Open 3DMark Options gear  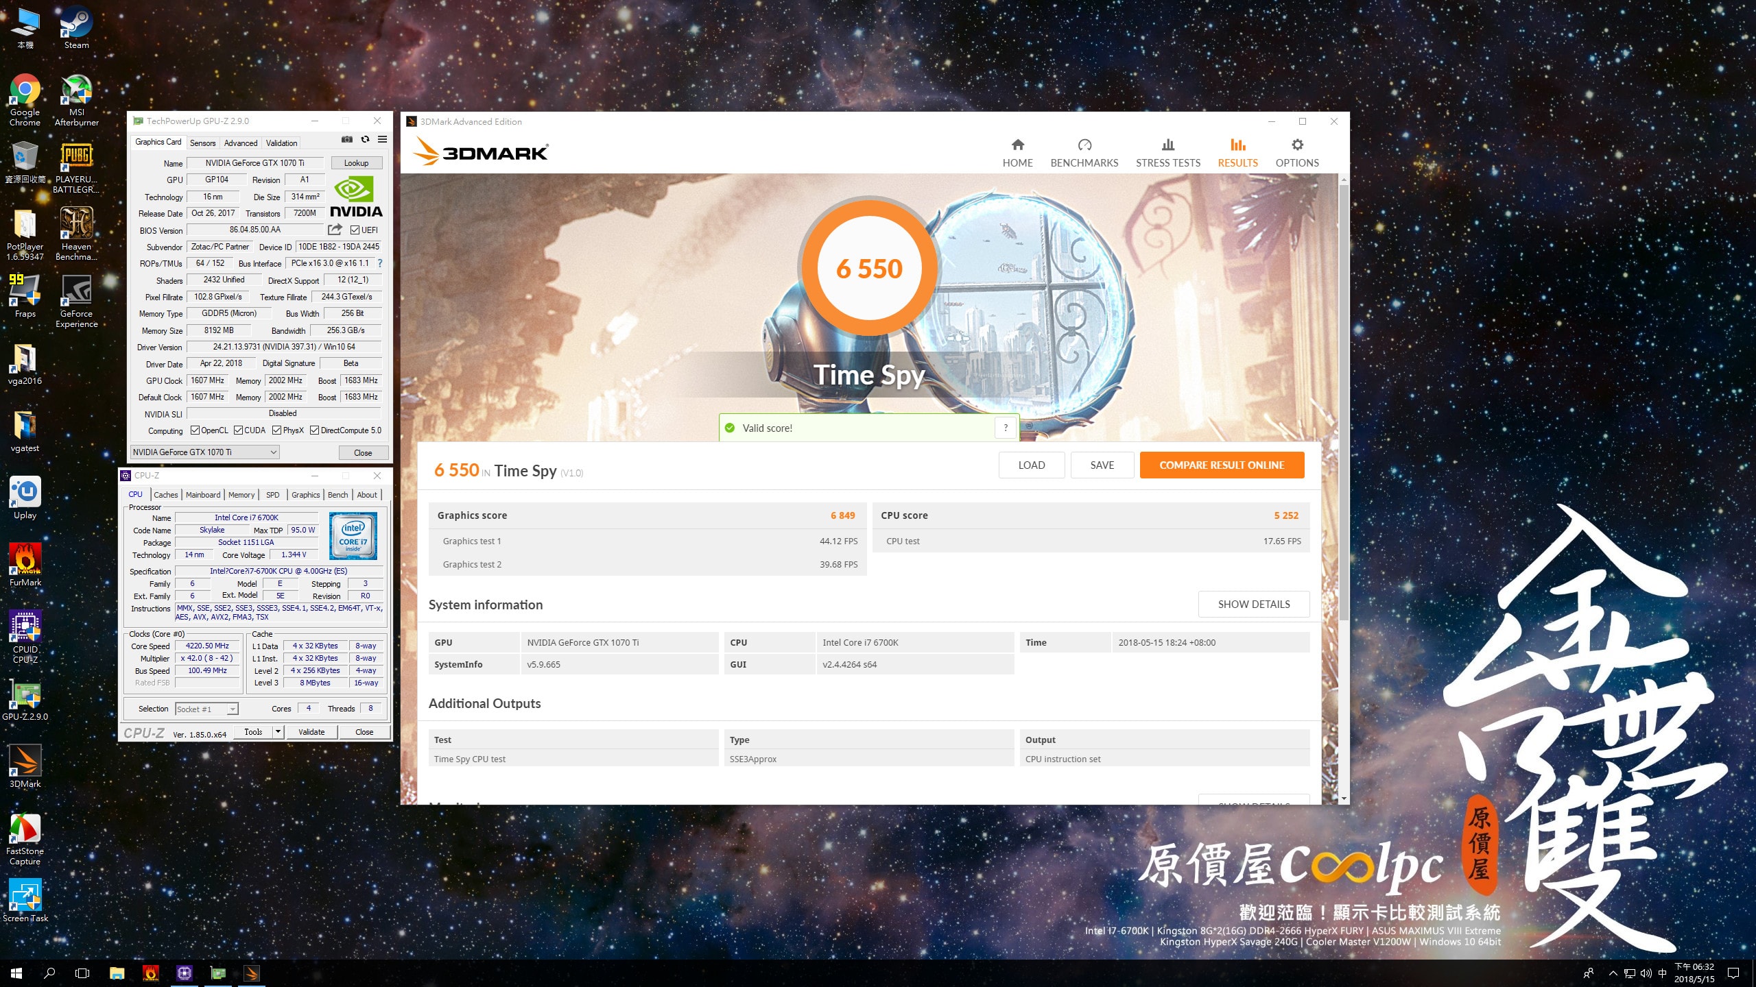pyautogui.click(x=1296, y=153)
